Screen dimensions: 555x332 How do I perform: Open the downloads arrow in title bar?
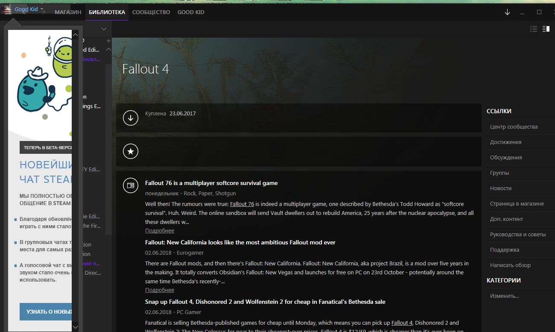(x=507, y=12)
